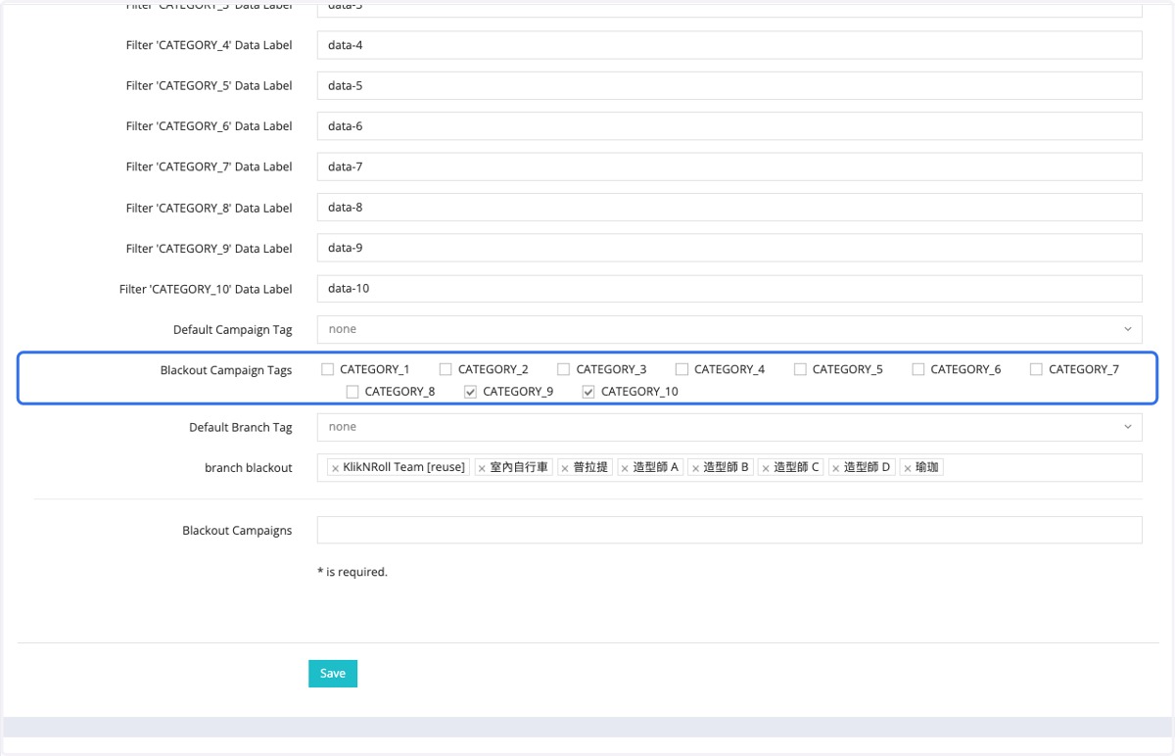Check the CATEGORY_1 blackout tag checkbox

click(x=328, y=369)
